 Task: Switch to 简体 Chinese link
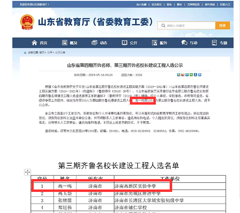coord(169,4)
